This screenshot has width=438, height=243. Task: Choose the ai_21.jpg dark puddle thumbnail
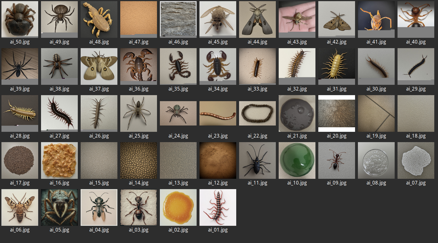[x=297, y=113]
